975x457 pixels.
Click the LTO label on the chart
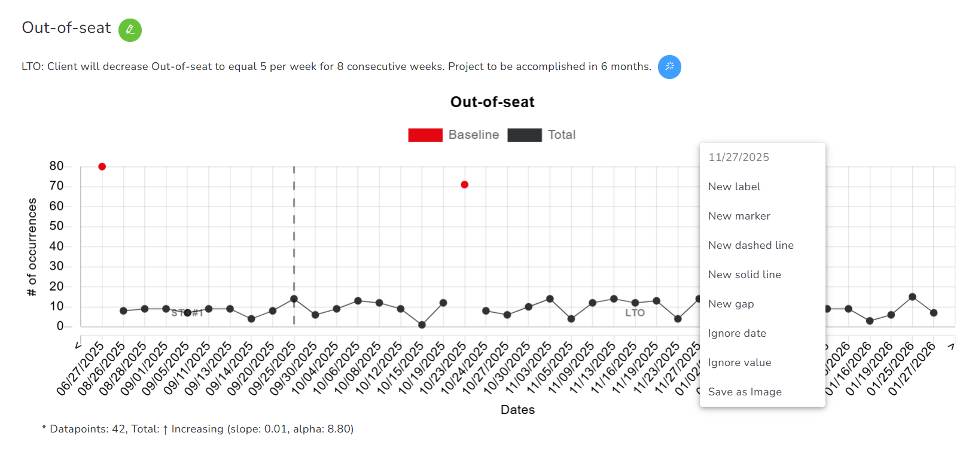pyautogui.click(x=635, y=313)
